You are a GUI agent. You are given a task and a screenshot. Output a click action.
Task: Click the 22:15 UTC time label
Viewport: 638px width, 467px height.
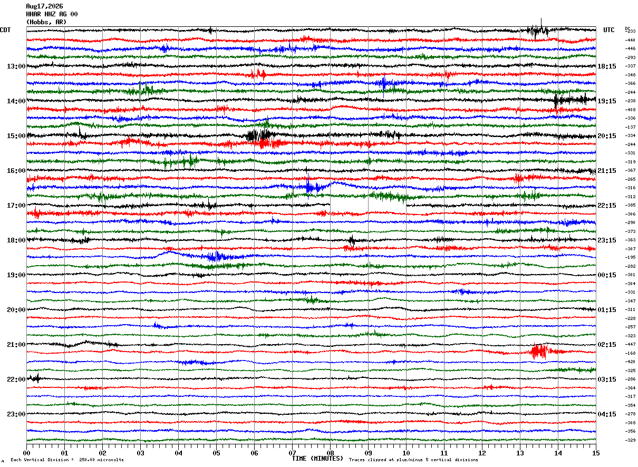pos(607,206)
